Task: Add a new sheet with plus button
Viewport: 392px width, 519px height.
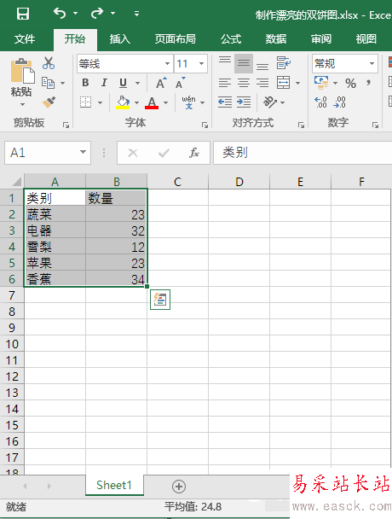Action: coord(179,487)
